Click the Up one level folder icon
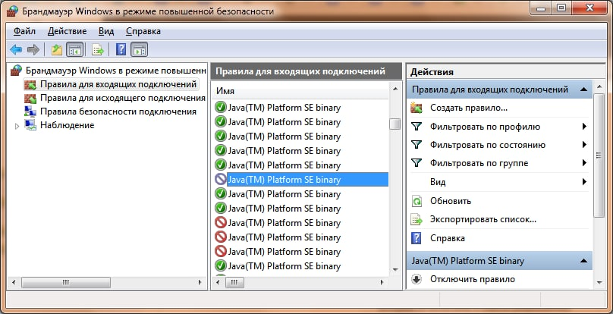Viewport: 613px width, 314px height. (x=56, y=50)
